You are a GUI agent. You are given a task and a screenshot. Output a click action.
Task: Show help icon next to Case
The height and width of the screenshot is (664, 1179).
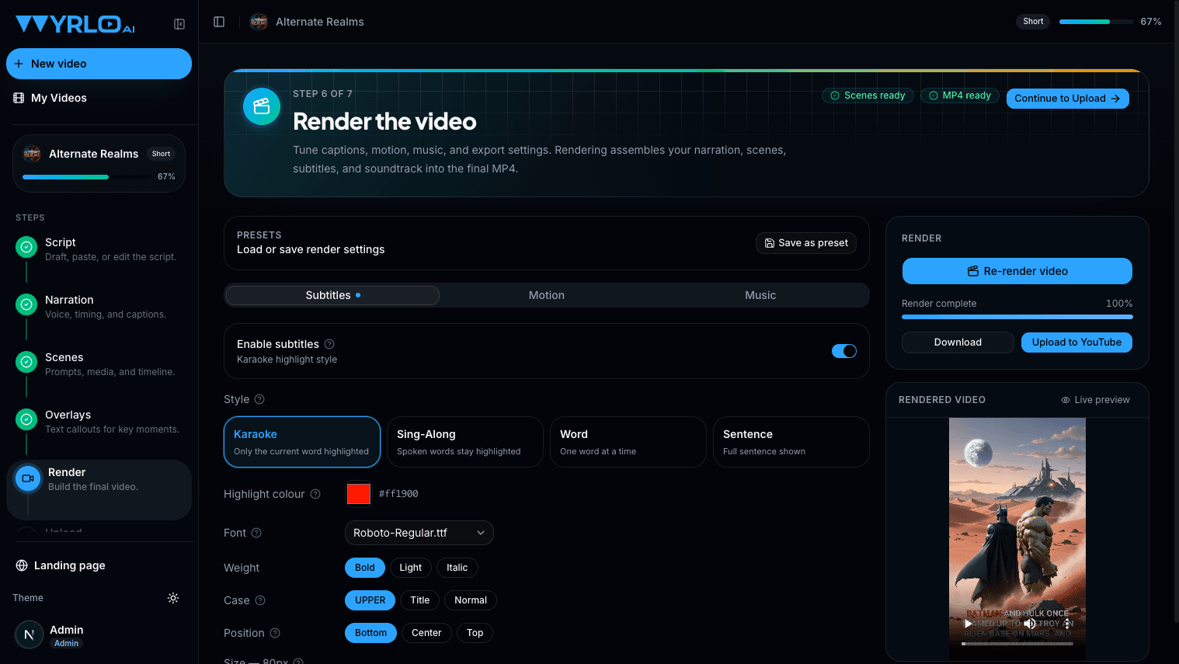pos(260,600)
